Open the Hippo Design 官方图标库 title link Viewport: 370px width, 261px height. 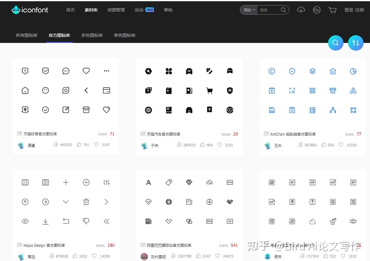[x=44, y=246]
